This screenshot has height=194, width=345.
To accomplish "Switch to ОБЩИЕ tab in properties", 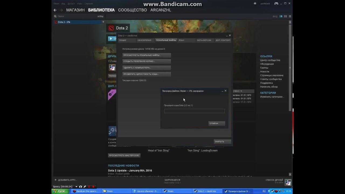I will point(127,40).
